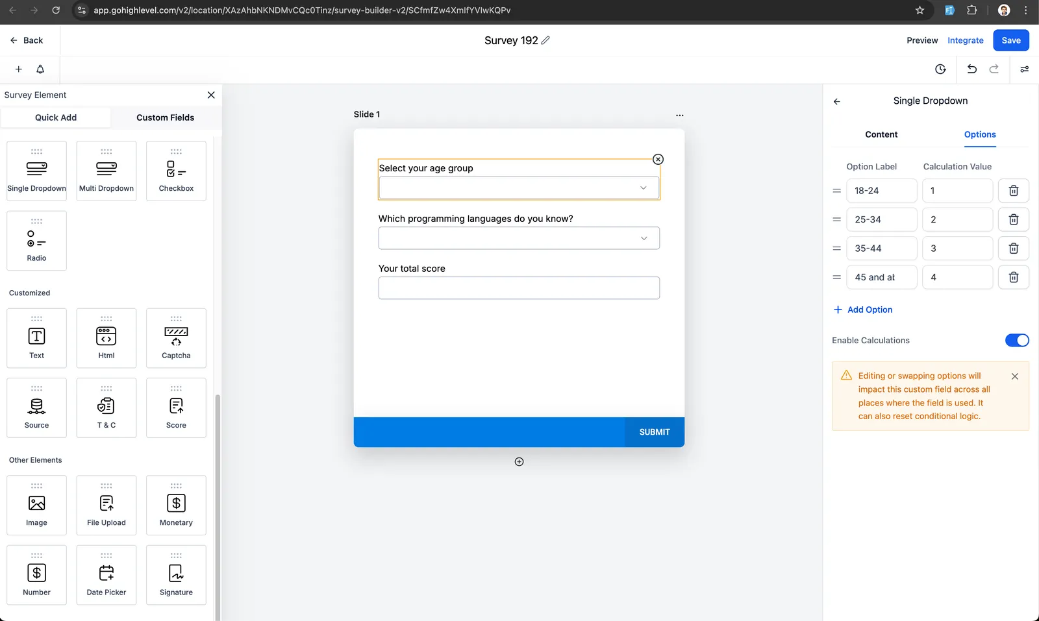
Task: Edit the 18-24 option label
Action: click(x=881, y=191)
